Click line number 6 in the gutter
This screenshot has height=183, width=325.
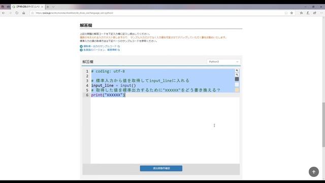pos(87,95)
